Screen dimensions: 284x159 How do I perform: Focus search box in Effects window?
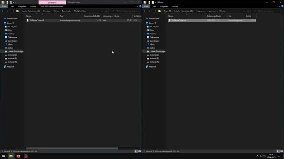(267, 11)
